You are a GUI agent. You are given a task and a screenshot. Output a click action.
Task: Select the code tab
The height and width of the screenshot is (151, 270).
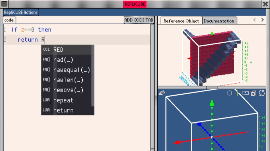(x=9, y=20)
